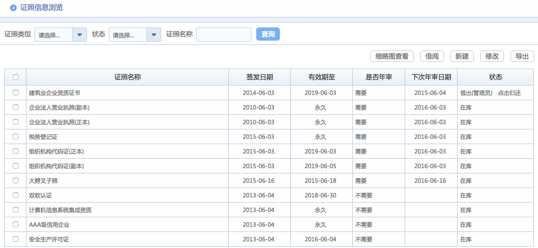Viewport: 538px width, 248px height.
Task: Create a new record with 新建
Action: click(x=461, y=56)
